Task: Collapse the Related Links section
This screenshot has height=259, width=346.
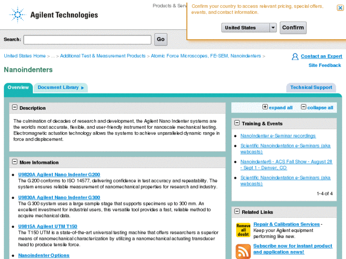Action: click(x=237, y=211)
